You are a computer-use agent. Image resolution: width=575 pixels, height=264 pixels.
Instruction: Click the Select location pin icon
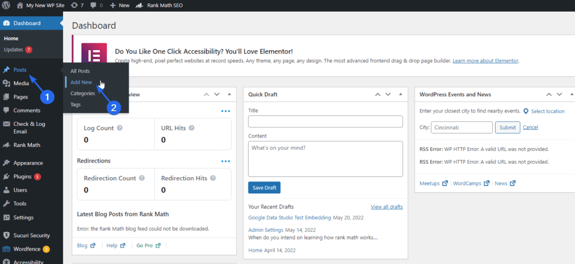click(x=526, y=111)
